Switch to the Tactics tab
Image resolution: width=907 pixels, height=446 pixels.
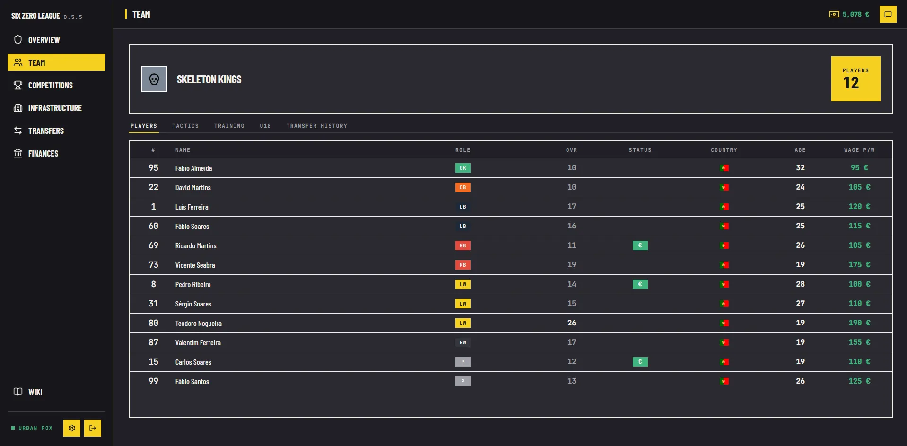(x=185, y=126)
